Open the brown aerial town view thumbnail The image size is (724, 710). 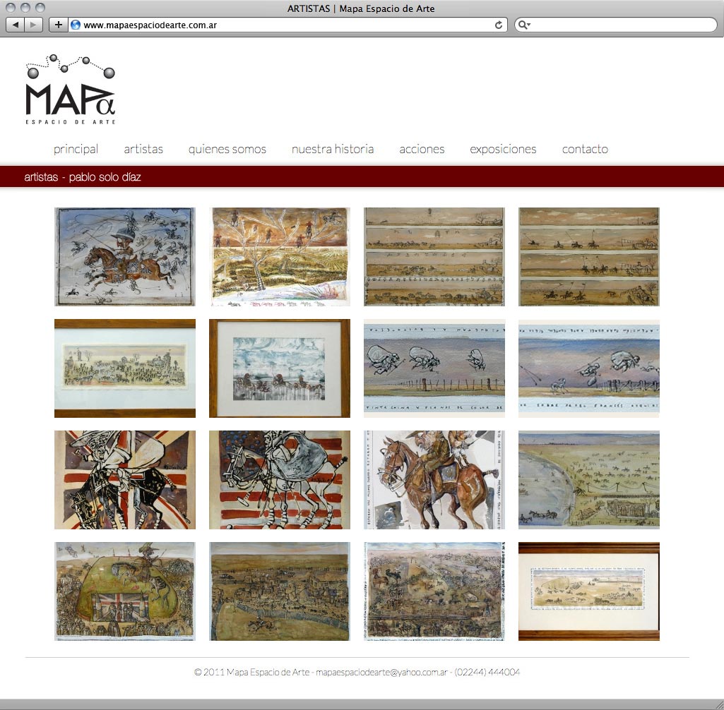coord(280,591)
